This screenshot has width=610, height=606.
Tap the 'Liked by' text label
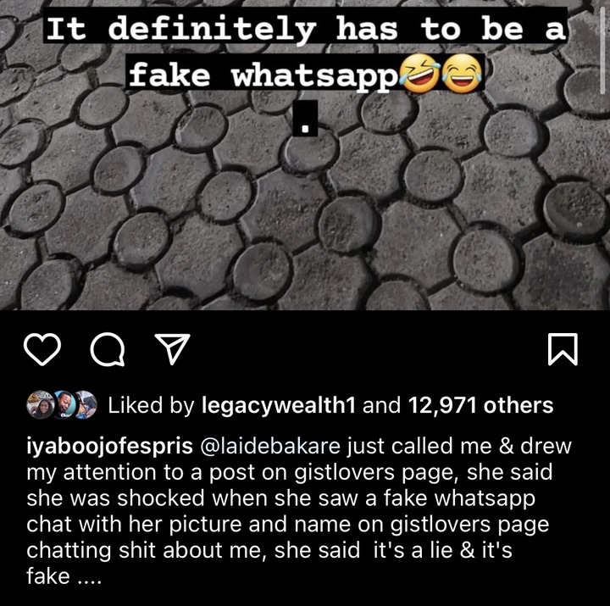coord(151,406)
